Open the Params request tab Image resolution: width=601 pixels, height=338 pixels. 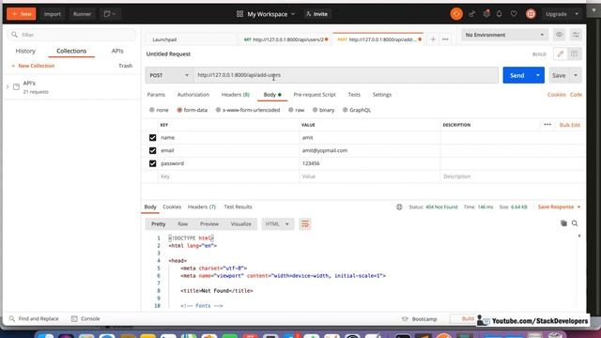[x=156, y=95]
